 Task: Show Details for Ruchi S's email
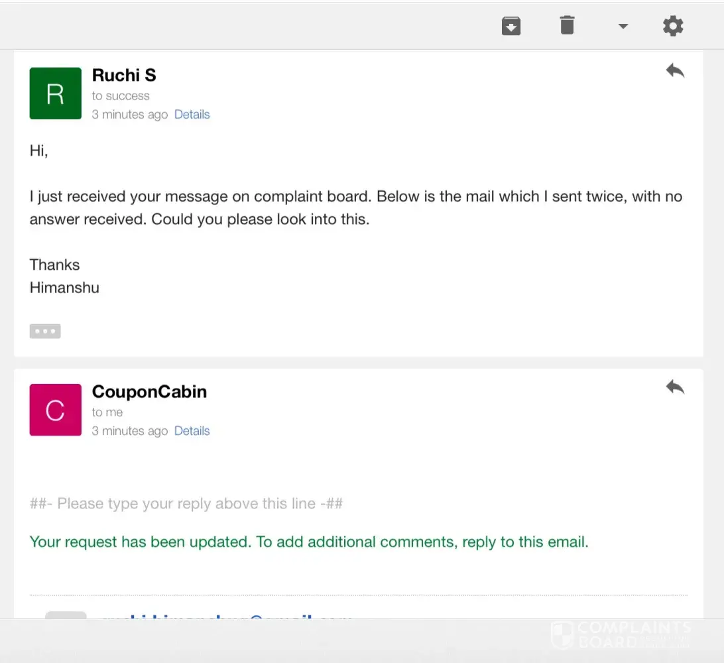click(x=192, y=114)
